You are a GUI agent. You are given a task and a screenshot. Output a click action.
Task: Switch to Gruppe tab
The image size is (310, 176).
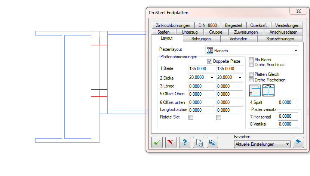point(216,32)
